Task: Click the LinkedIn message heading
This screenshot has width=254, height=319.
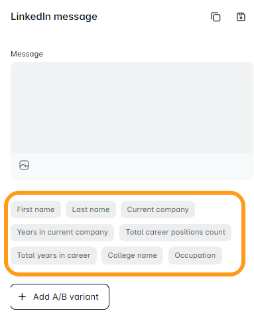Action: click(54, 17)
